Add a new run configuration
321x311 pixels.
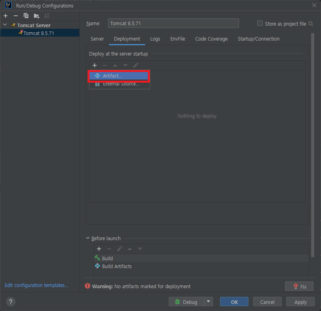[6, 16]
